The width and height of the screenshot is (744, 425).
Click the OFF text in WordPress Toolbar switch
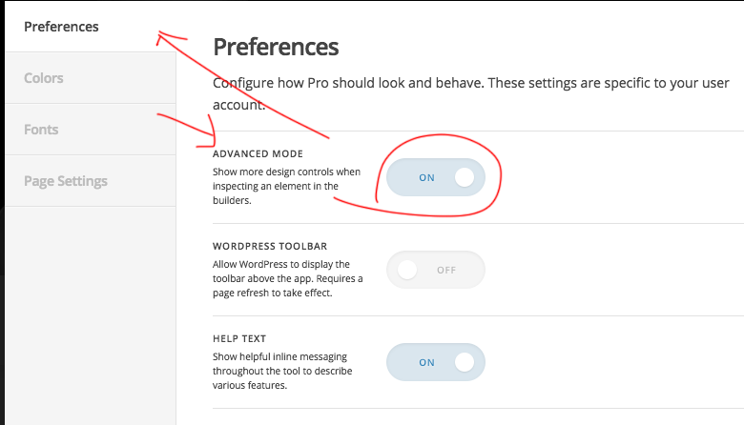pyautogui.click(x=446, y=270)
